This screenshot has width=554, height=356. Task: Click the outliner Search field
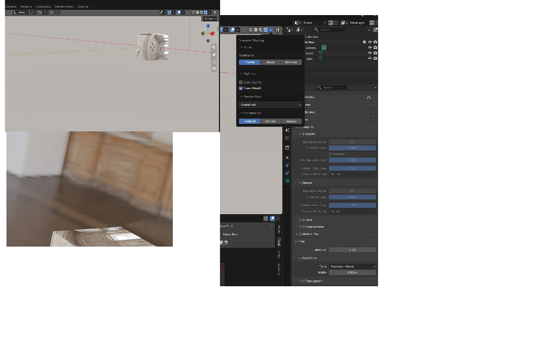coord(328,30)
